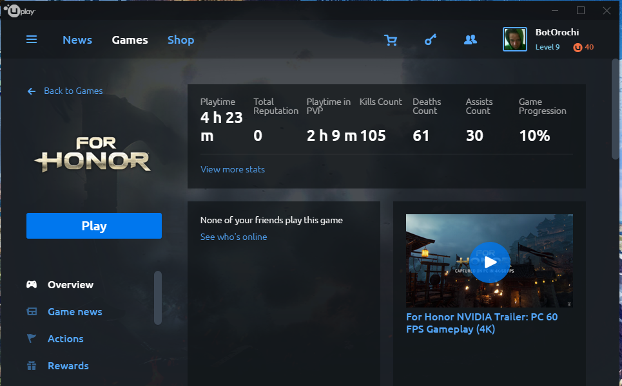Click See who's online link
The image size is (622, 386).
(233, 237)
